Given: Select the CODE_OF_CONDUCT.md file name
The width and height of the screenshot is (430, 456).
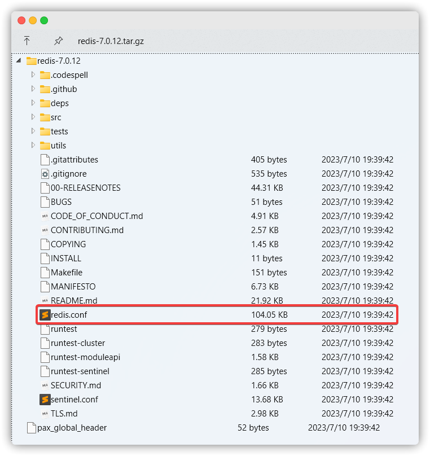Looking at the screenshot, I should (97, 216).
